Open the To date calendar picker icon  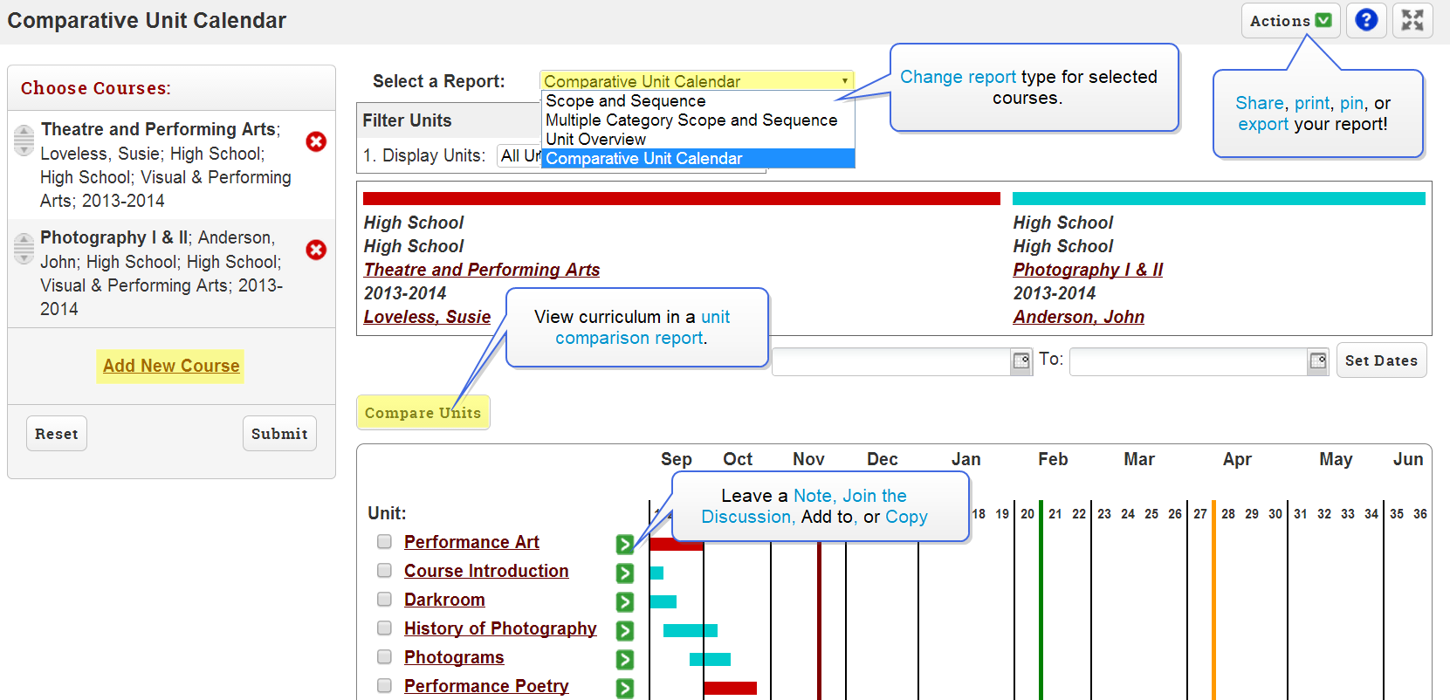point(1318,360)
